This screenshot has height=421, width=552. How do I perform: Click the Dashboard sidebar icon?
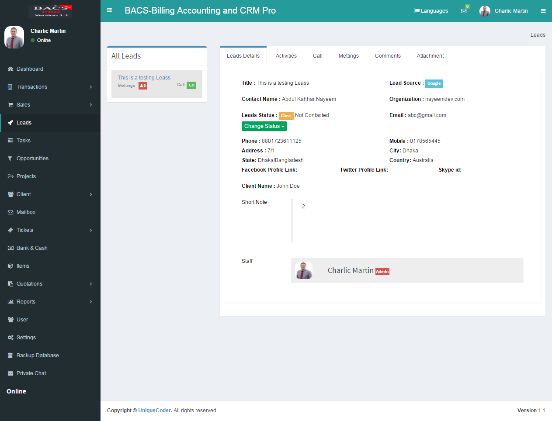(x=10, y=69)
